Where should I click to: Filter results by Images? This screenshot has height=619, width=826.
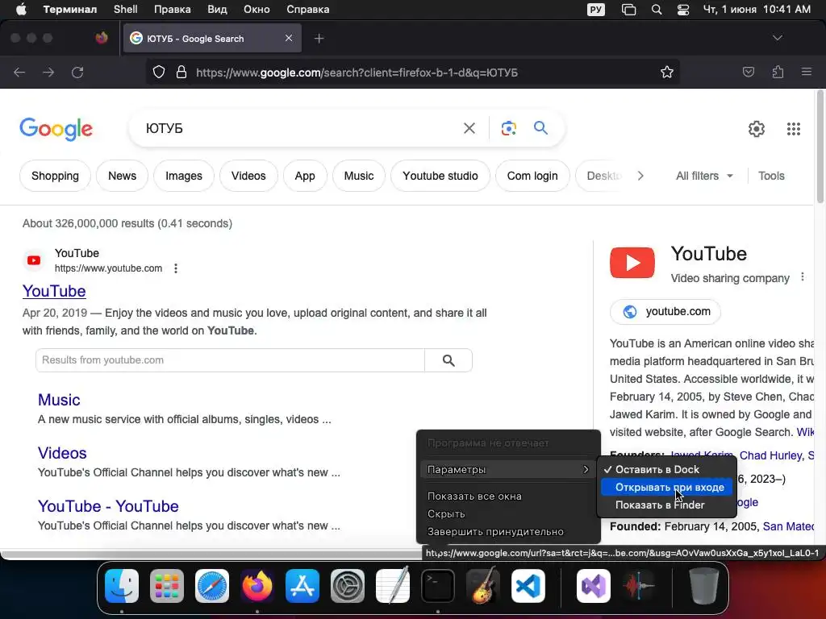183,176
